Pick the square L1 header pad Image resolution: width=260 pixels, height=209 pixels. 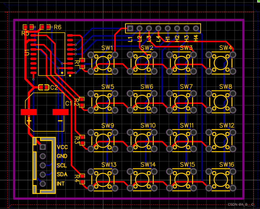(x=130, y=28)
